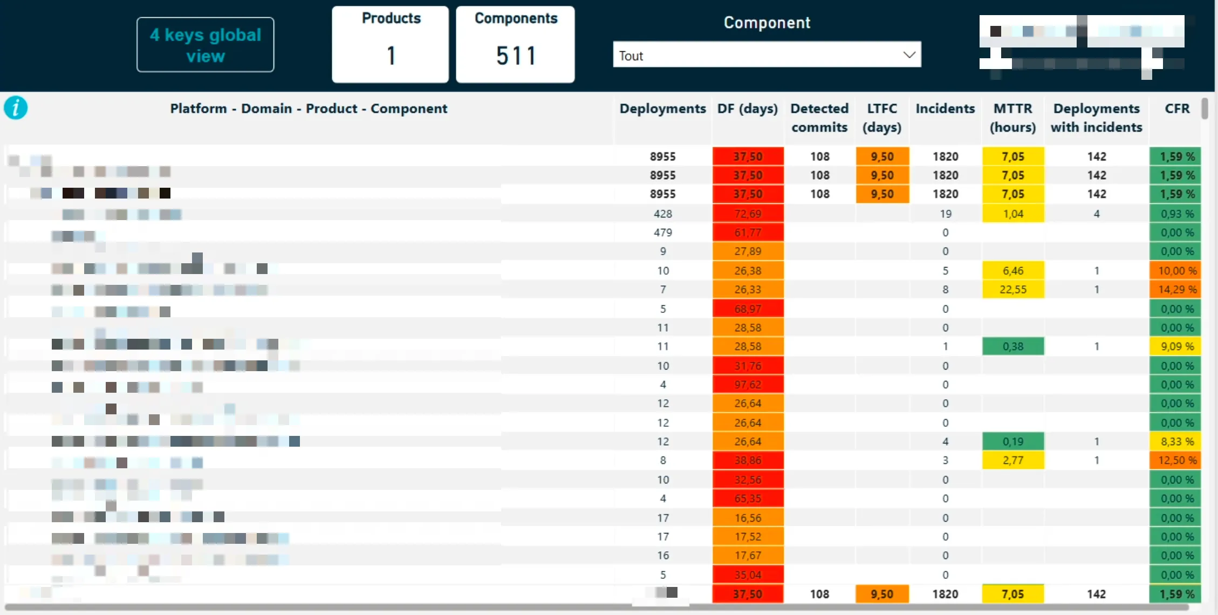Grab the vertical scrollbar thumb of the table
1218x615 pixels.
point(1205,108)
